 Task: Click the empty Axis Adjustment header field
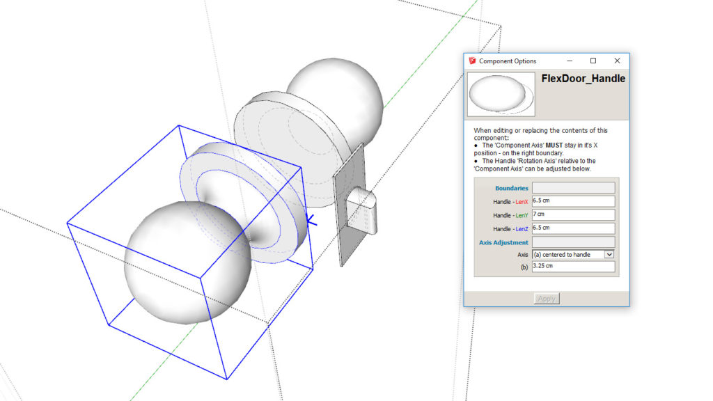(x=572, y=242)
